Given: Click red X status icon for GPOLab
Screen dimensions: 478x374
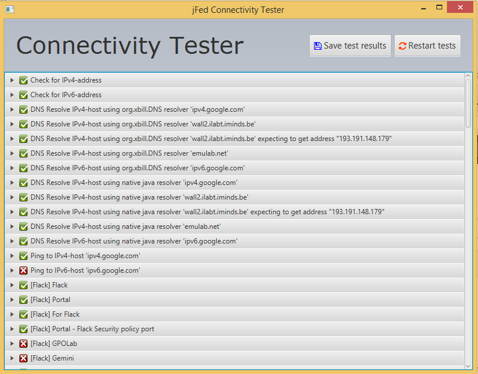Looking at the screenshot, I should 23,344.
